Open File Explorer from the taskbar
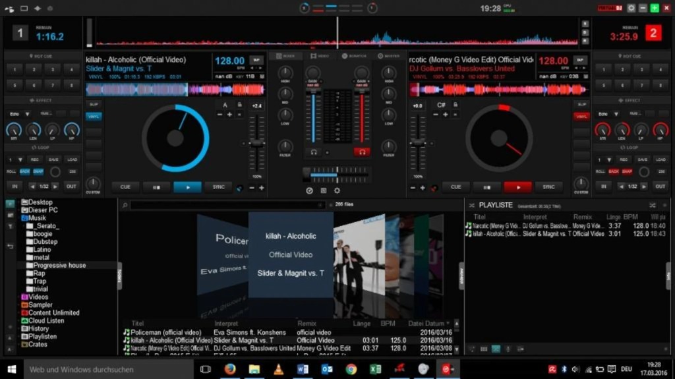This screenshot has height=379, width=675. point(254,369)
